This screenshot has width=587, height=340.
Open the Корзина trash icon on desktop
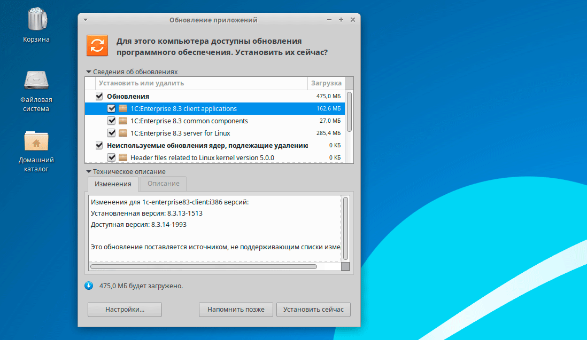(36, 19)
